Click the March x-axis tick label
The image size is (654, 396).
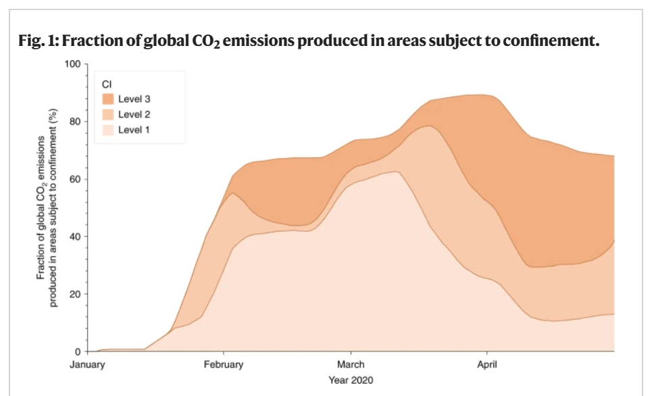coord(351,365)
